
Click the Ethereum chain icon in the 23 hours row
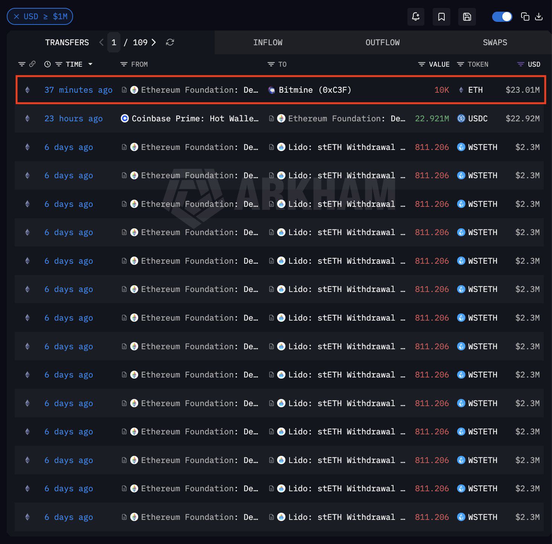[x=27, y=119]
